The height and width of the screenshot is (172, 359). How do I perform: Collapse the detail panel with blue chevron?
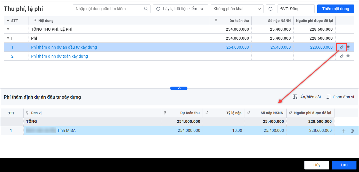[179, 88]
